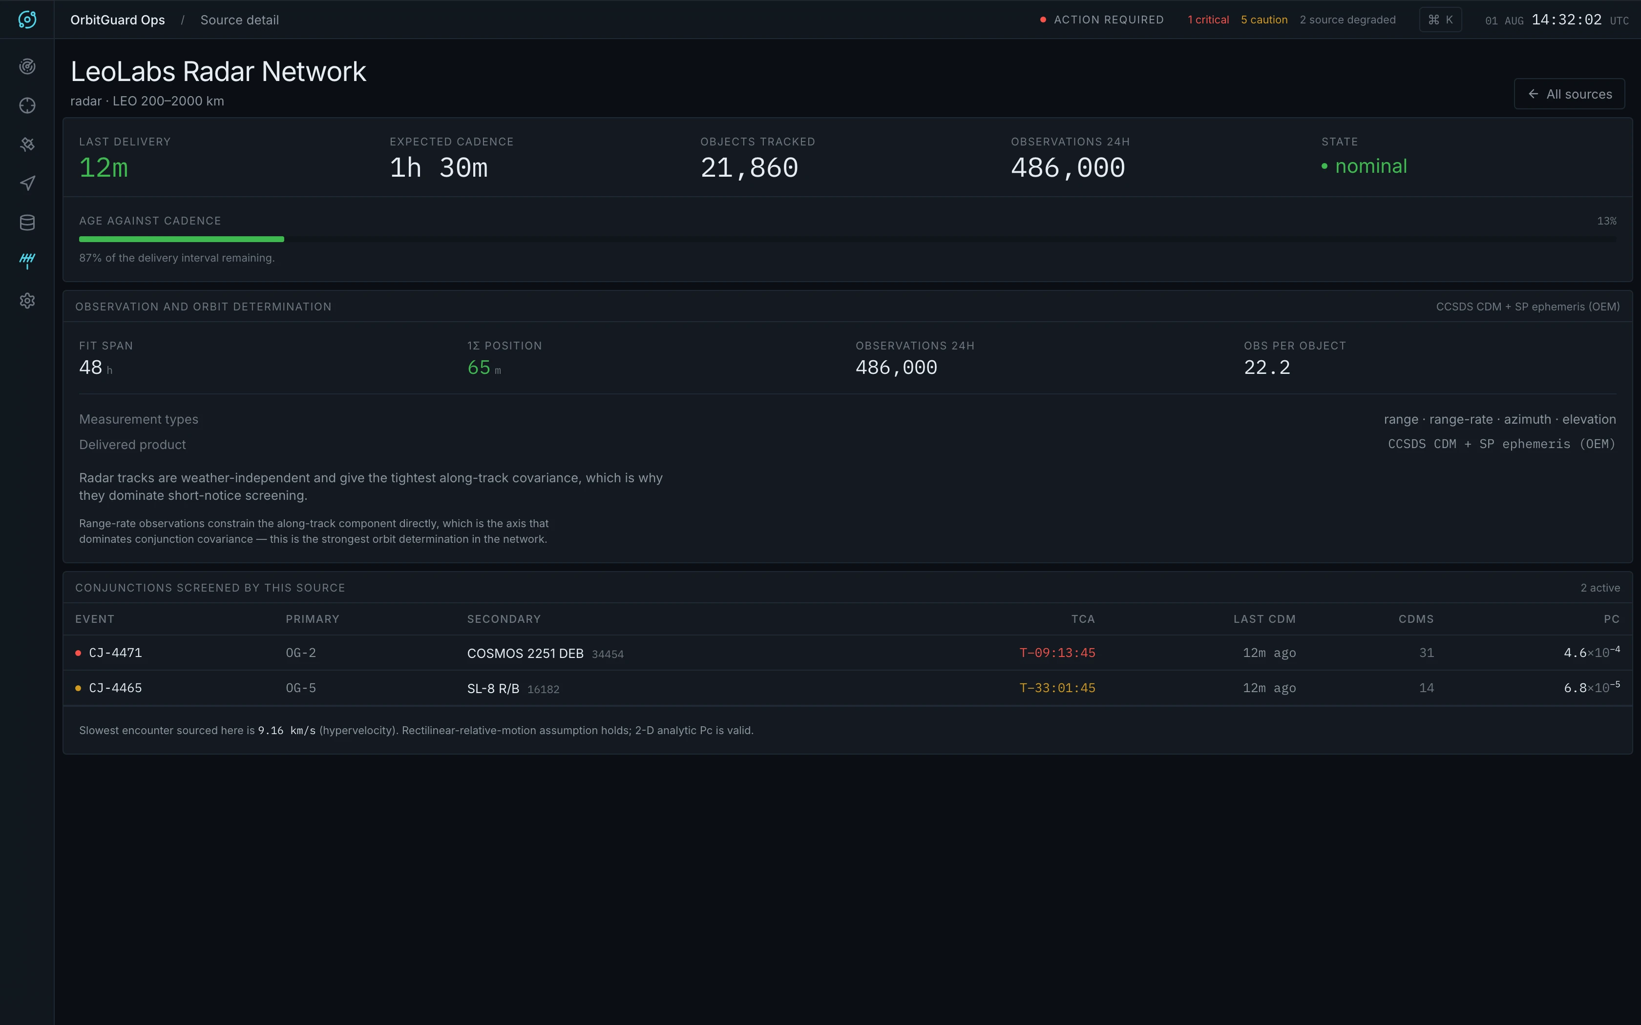The width and height of the screenshot is (1641, 1025).
Task: Click the PC column header
Action: [x=1612, y=619]
